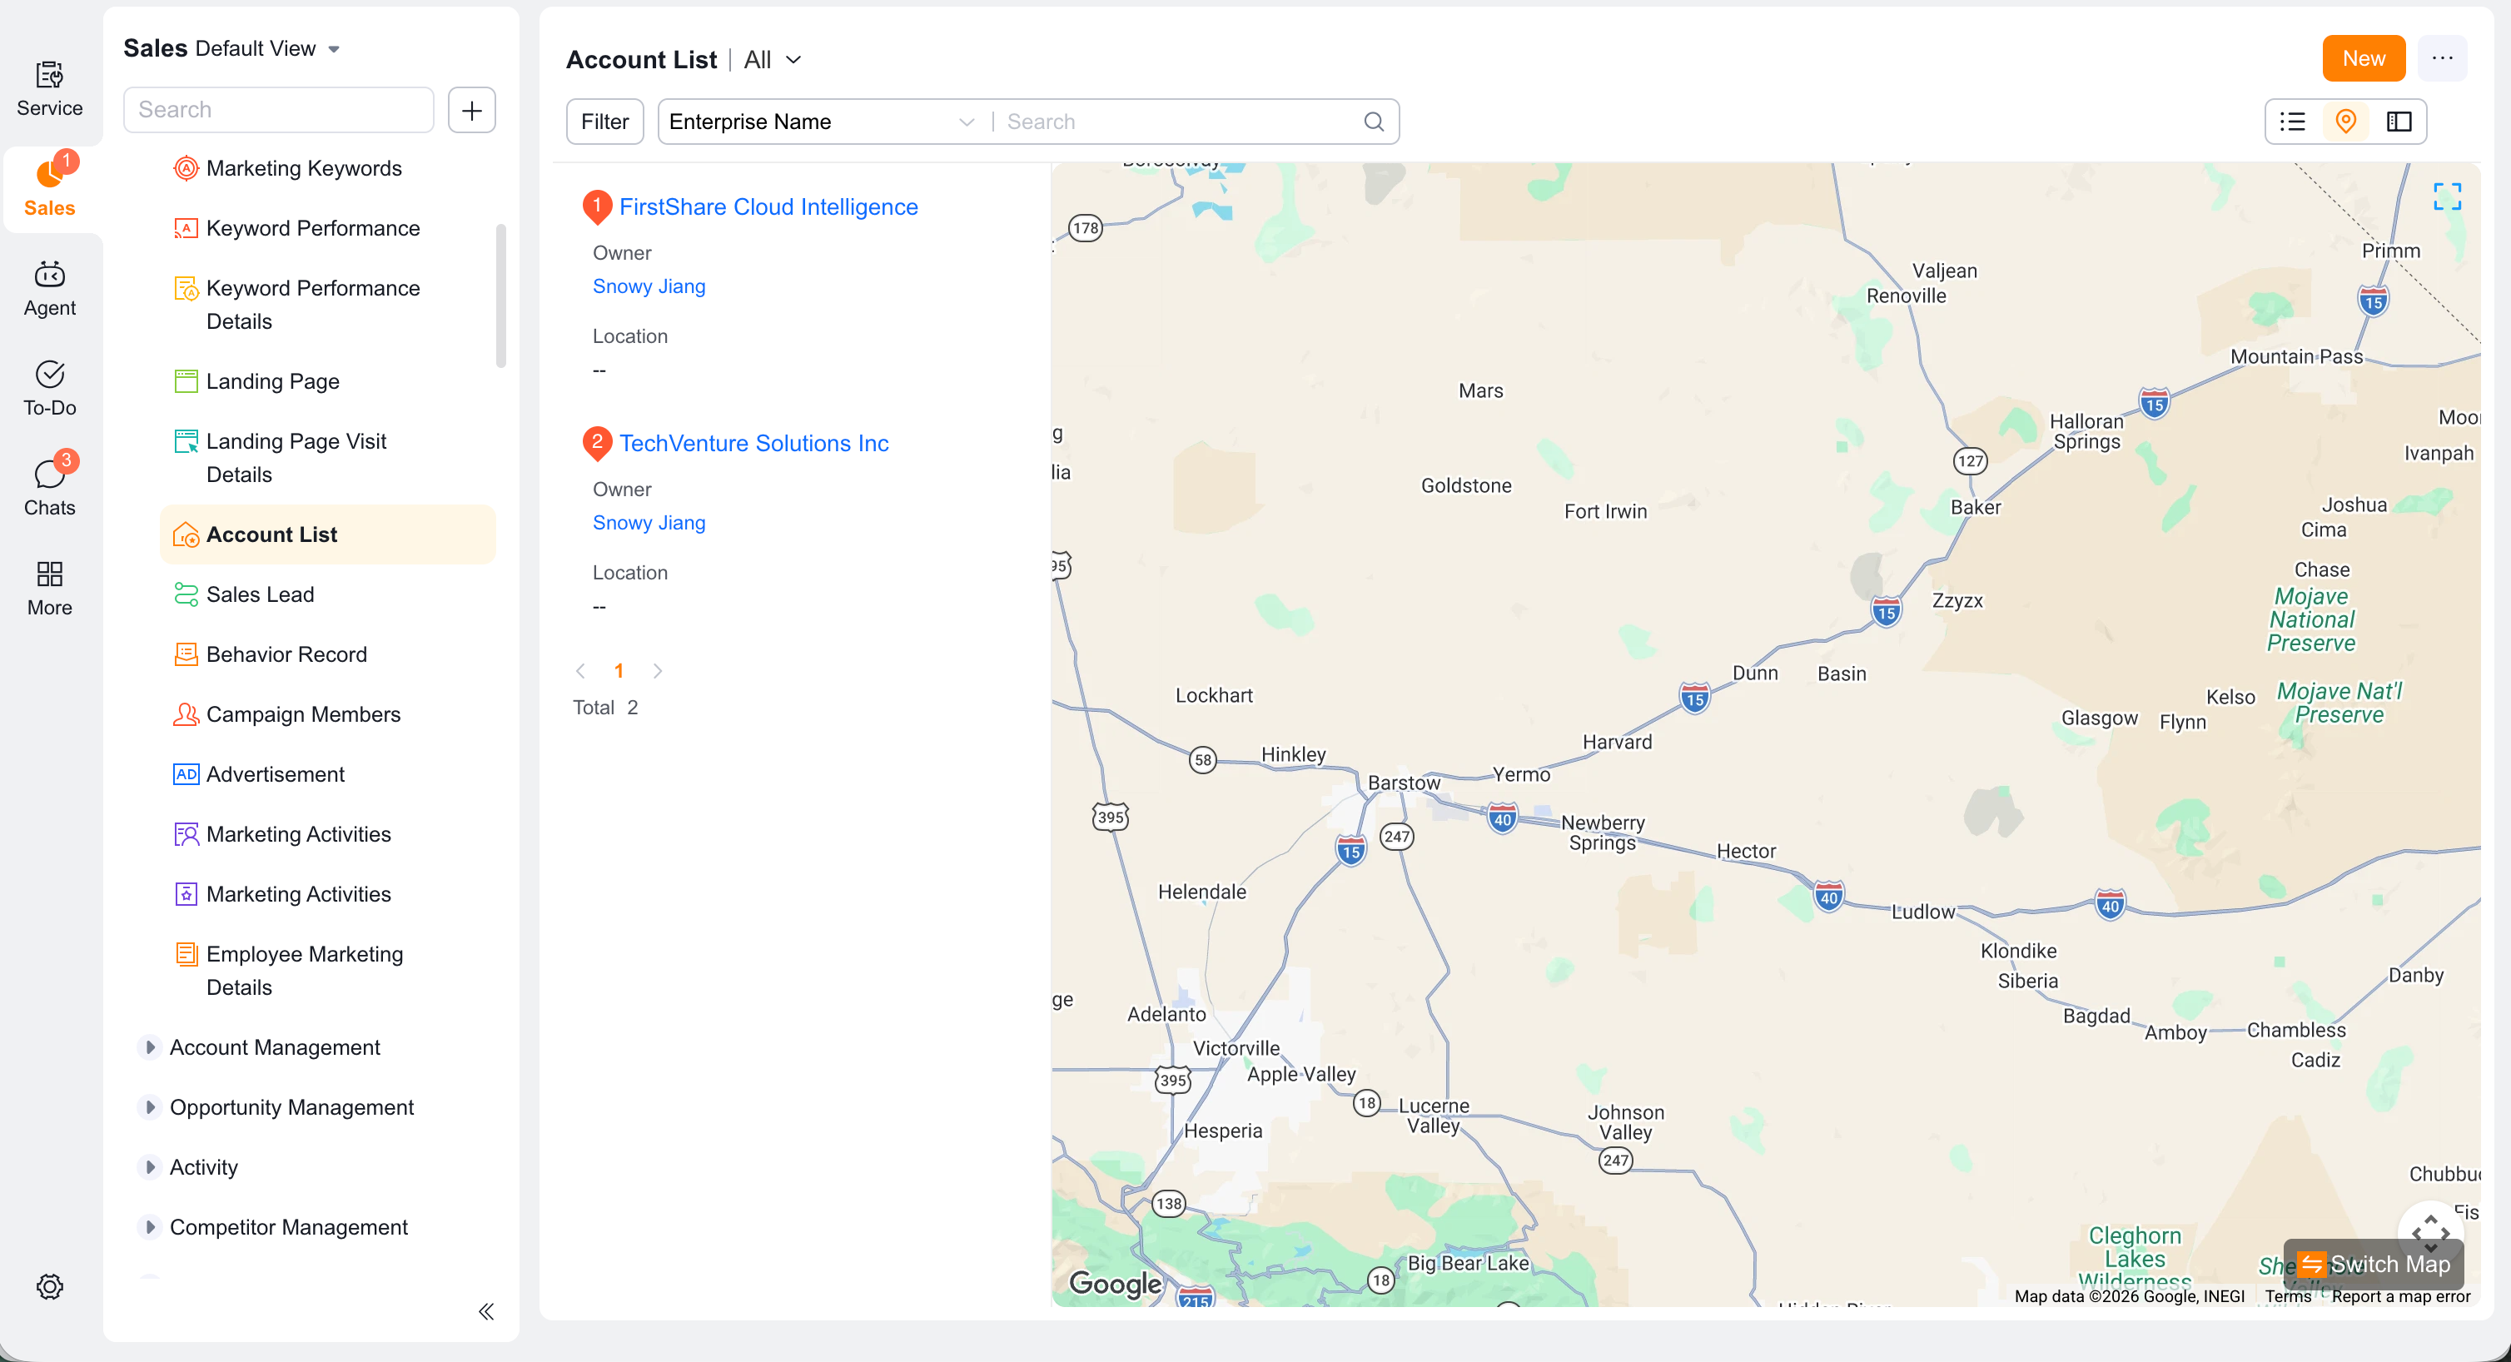Click marker 1 pin for FirstShare
2511x1362 pixels.
click(x=598, y=206)
